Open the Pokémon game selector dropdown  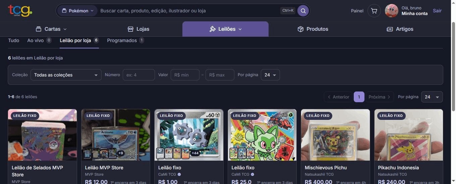coord(77,11)
